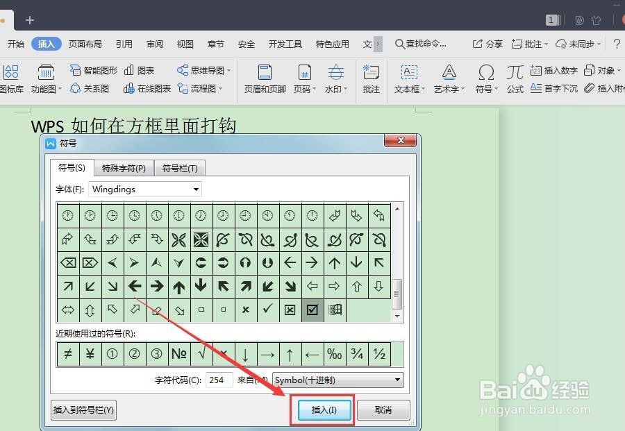Click the 分享 share button

point(487,44)
